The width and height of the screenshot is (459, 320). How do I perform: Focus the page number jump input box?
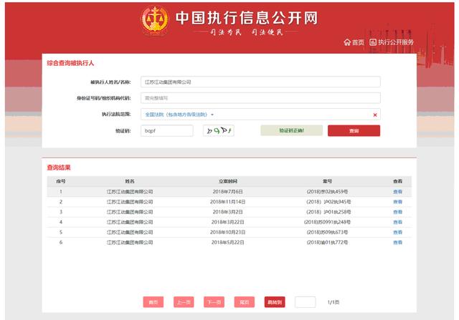(x=305, y=302)
